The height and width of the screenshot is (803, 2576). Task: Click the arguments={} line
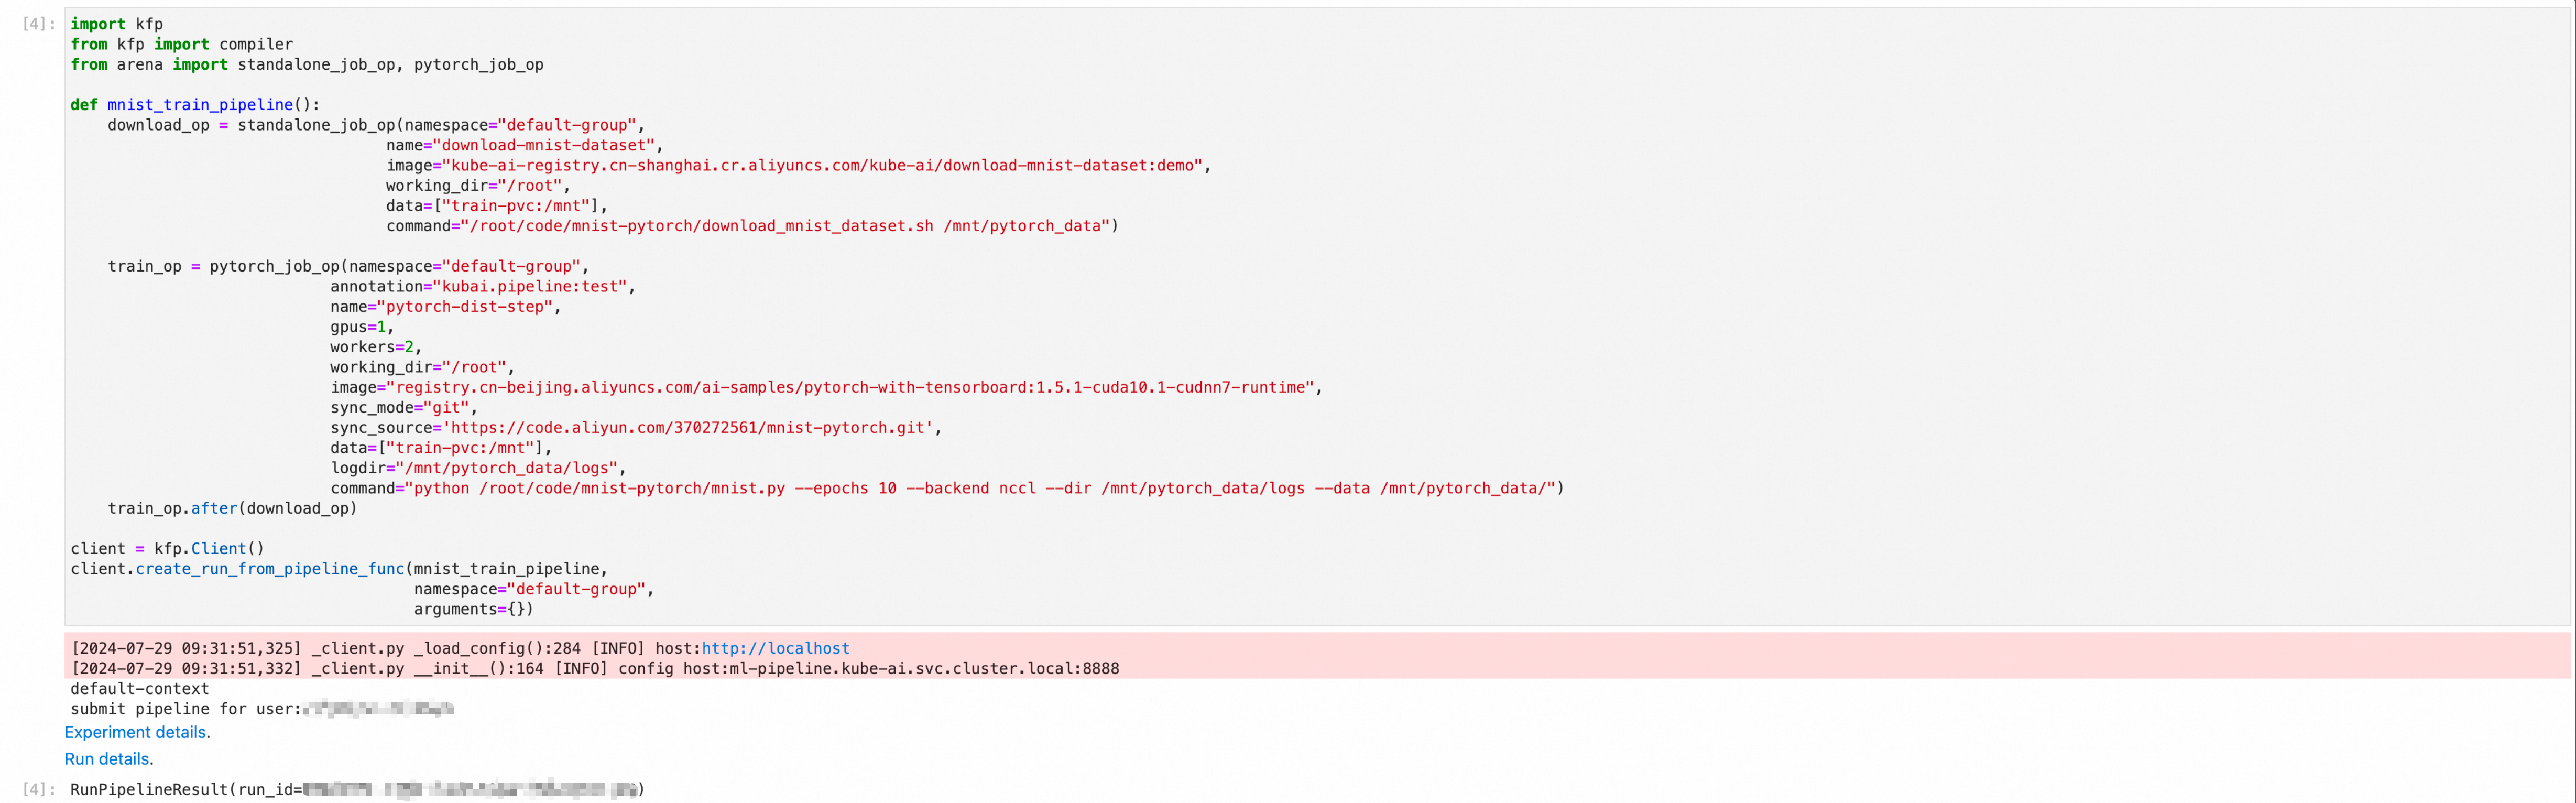(x=474, y=609)
